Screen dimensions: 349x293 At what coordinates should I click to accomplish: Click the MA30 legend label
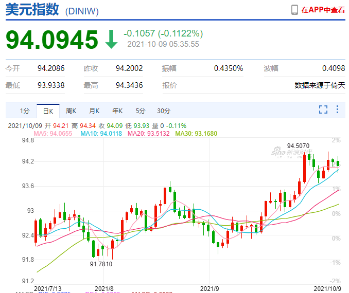pos(196,133)
